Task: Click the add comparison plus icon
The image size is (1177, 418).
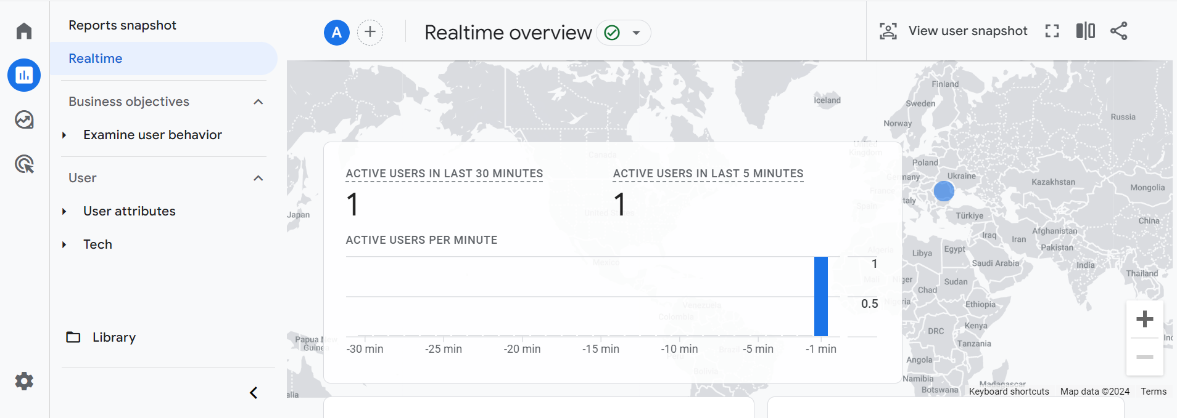Action: tap(370, 32)
